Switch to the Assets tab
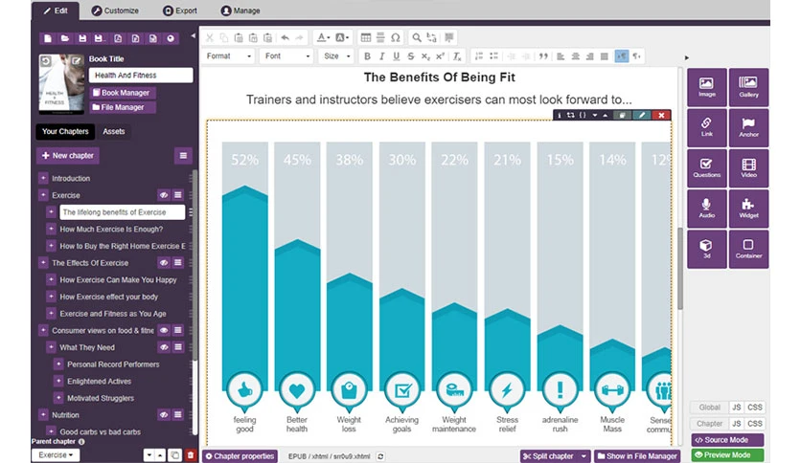 pos(113,132)
